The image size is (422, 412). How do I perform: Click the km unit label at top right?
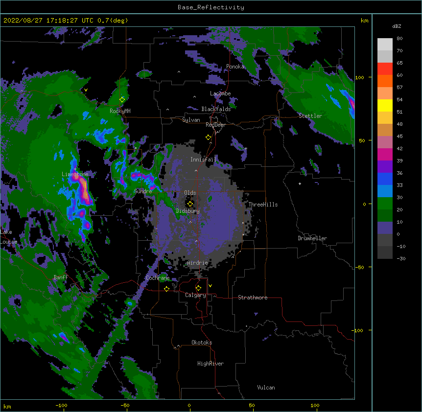[364, 21]
